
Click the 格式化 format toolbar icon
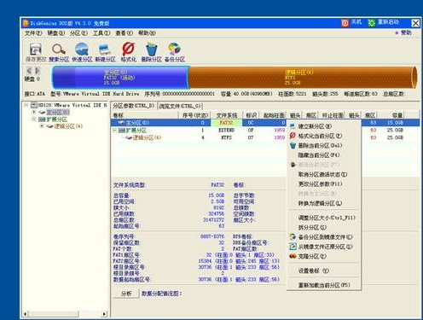(128, 49)
